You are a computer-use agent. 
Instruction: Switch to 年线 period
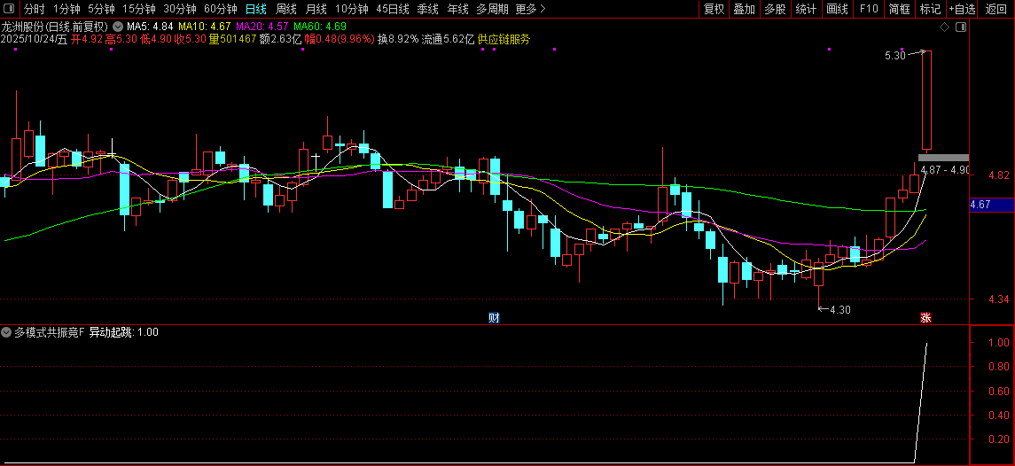[457, 9]
